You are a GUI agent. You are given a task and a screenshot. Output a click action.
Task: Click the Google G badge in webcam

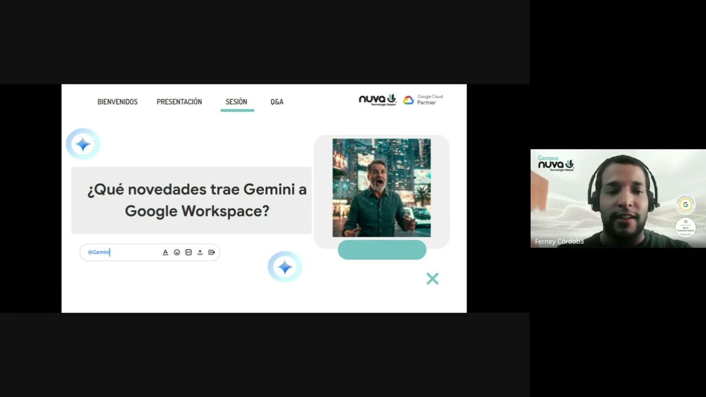pyautogui.click(x=686, y=205)
